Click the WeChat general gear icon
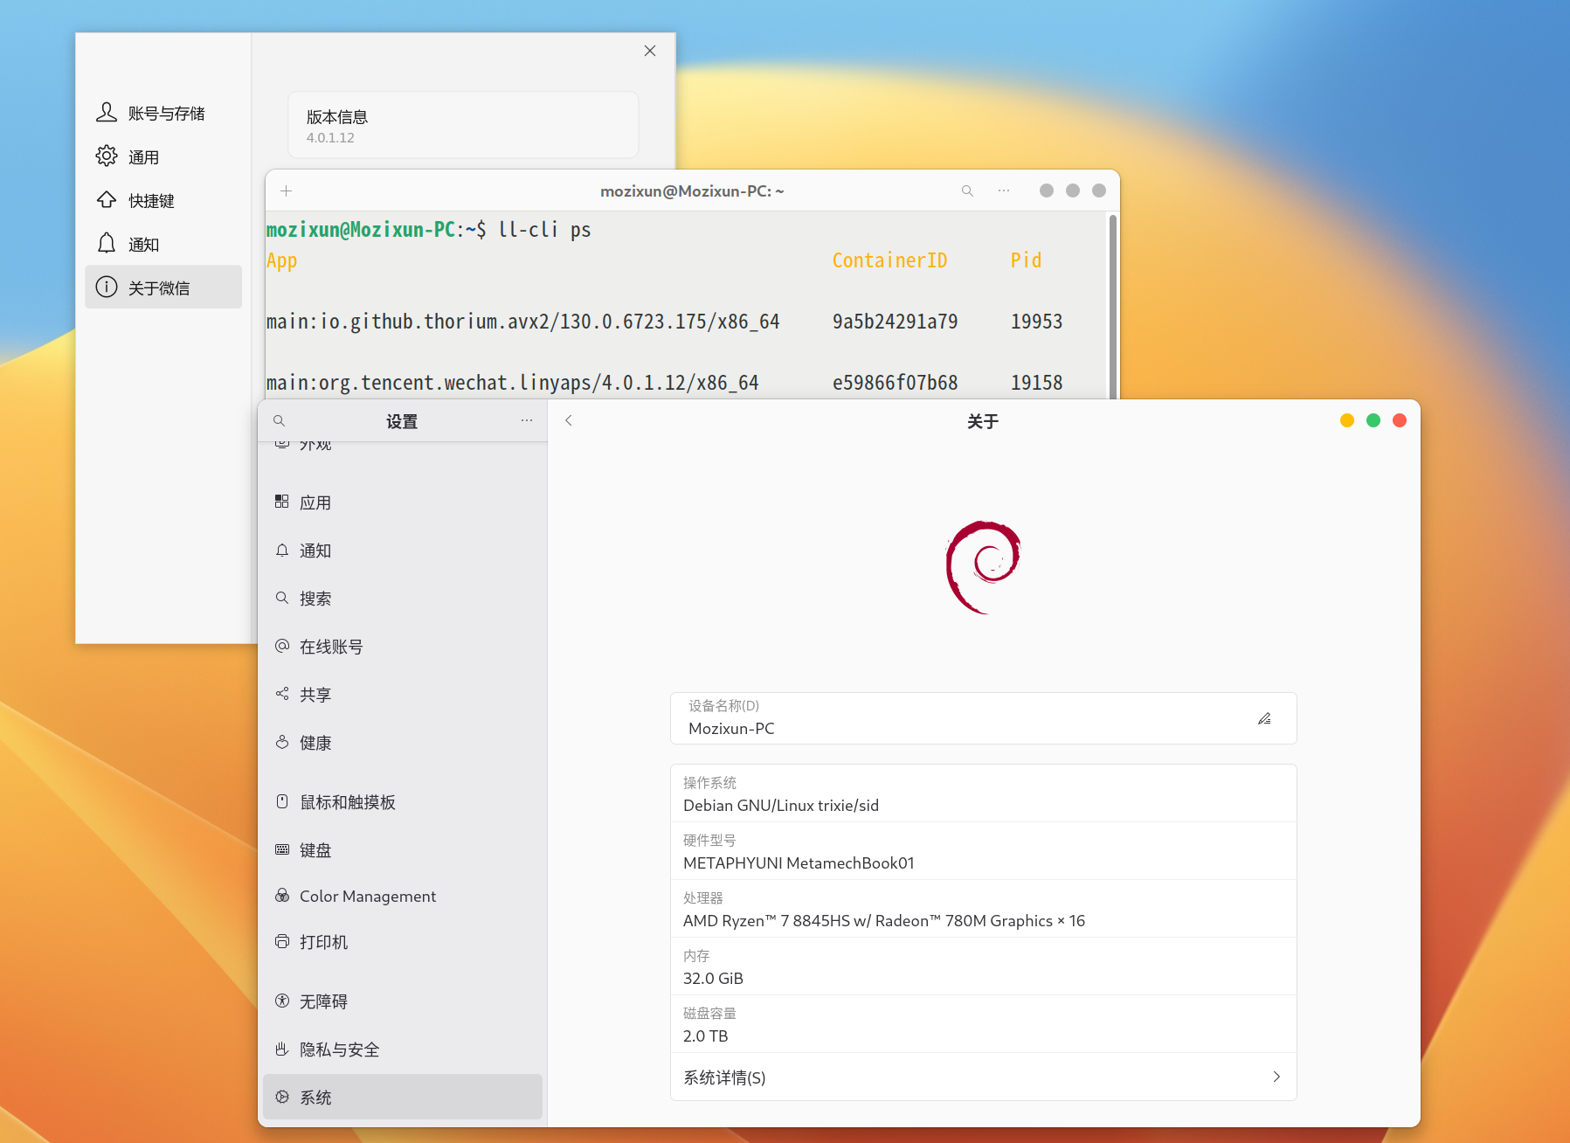 (x=107, y=156)
